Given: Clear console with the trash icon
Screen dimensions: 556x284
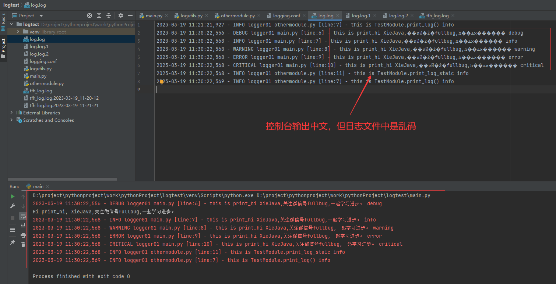Looking at the screenshot, I should (x=23, y=245).
